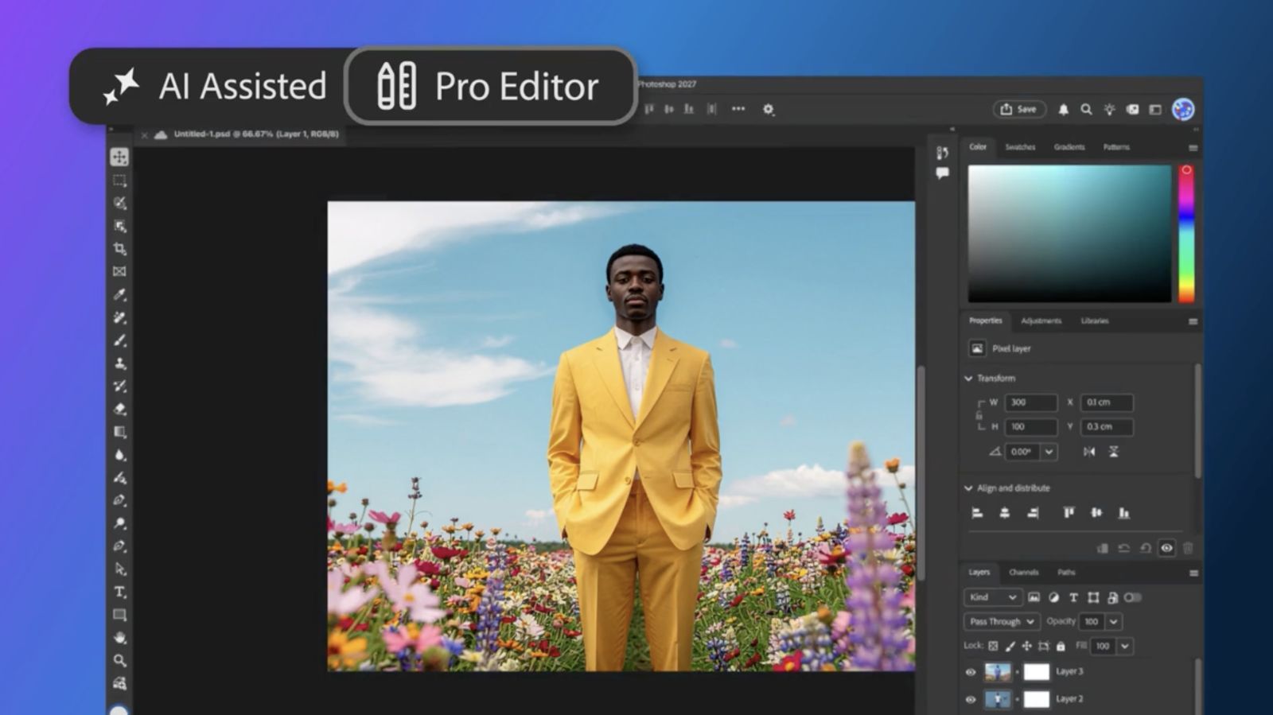
Task: Toggle lock transparent pixels
Action: coord(993,646)
